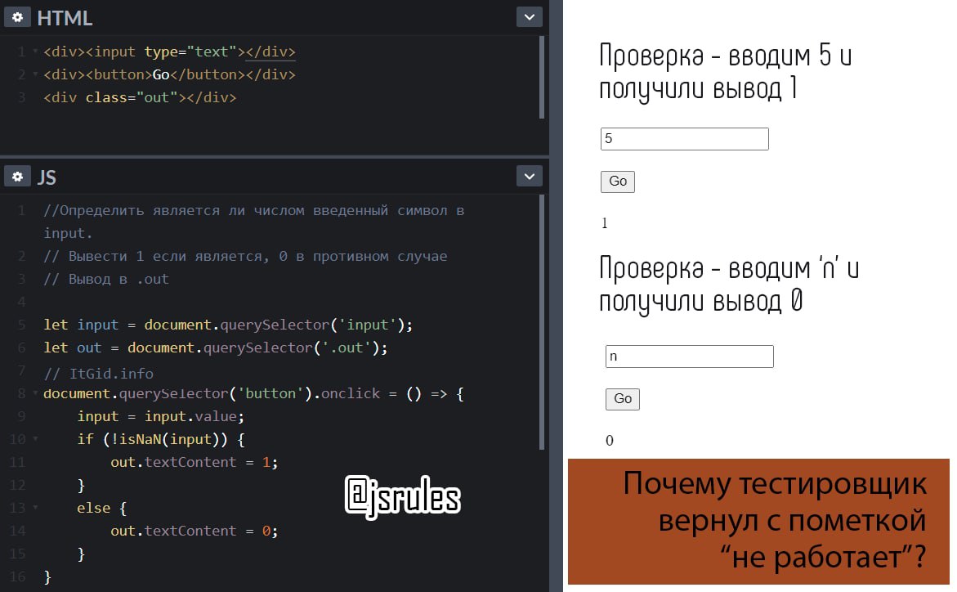Click the '// Вывод в .out' comment
The image size is (957, 592).
point(106,279)
